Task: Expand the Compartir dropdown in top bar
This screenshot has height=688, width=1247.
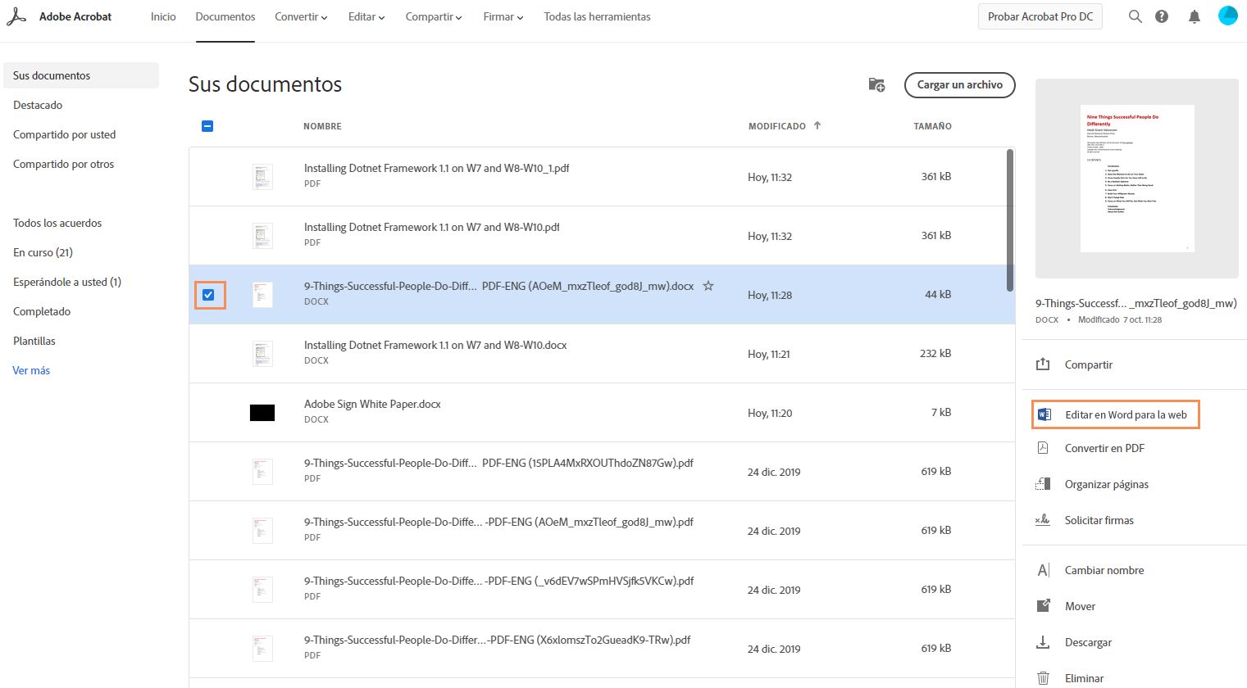Action: (x=434, y=16)
